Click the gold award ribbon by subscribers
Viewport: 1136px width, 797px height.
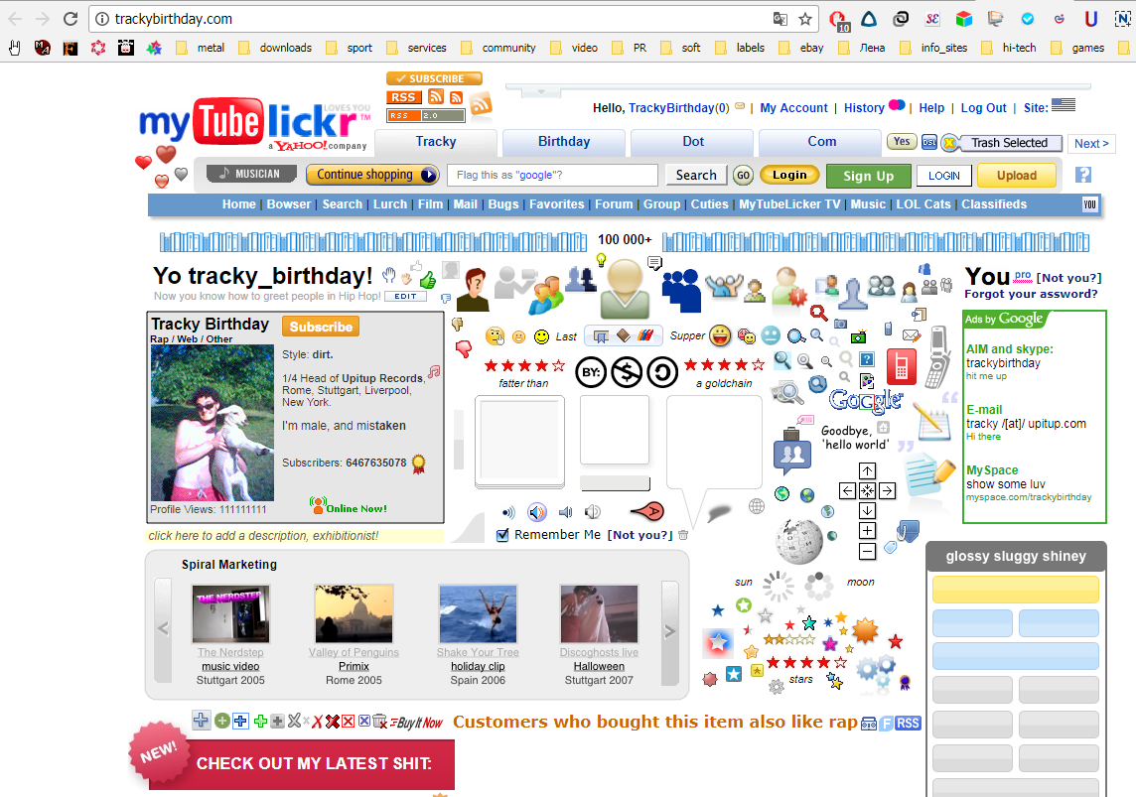[x=418, y=464]
